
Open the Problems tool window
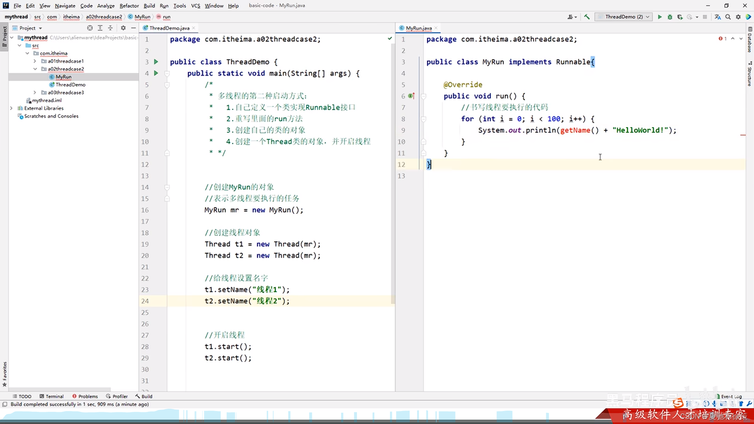tap(85, 397)
